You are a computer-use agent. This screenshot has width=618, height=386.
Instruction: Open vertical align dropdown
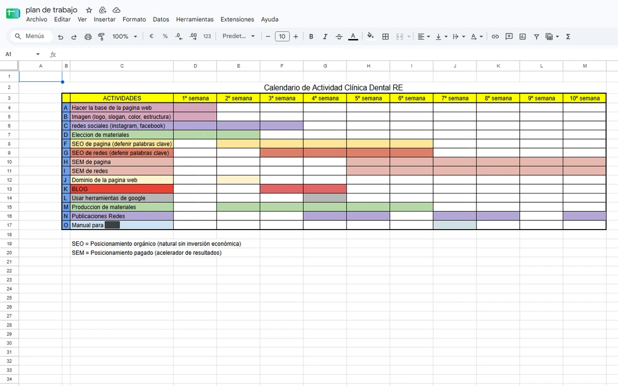tap(441, 37)
